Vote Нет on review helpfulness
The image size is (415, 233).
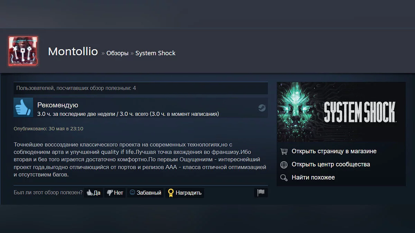tap(115, 193)
